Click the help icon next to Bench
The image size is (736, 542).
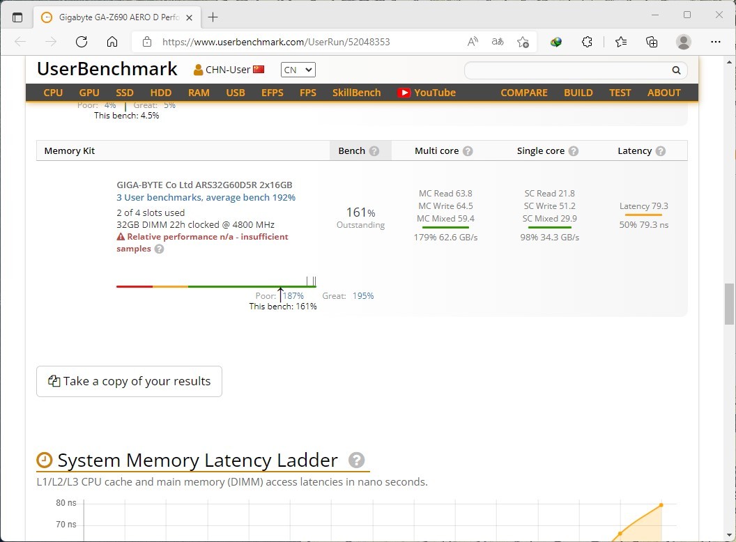pos(374,151)
